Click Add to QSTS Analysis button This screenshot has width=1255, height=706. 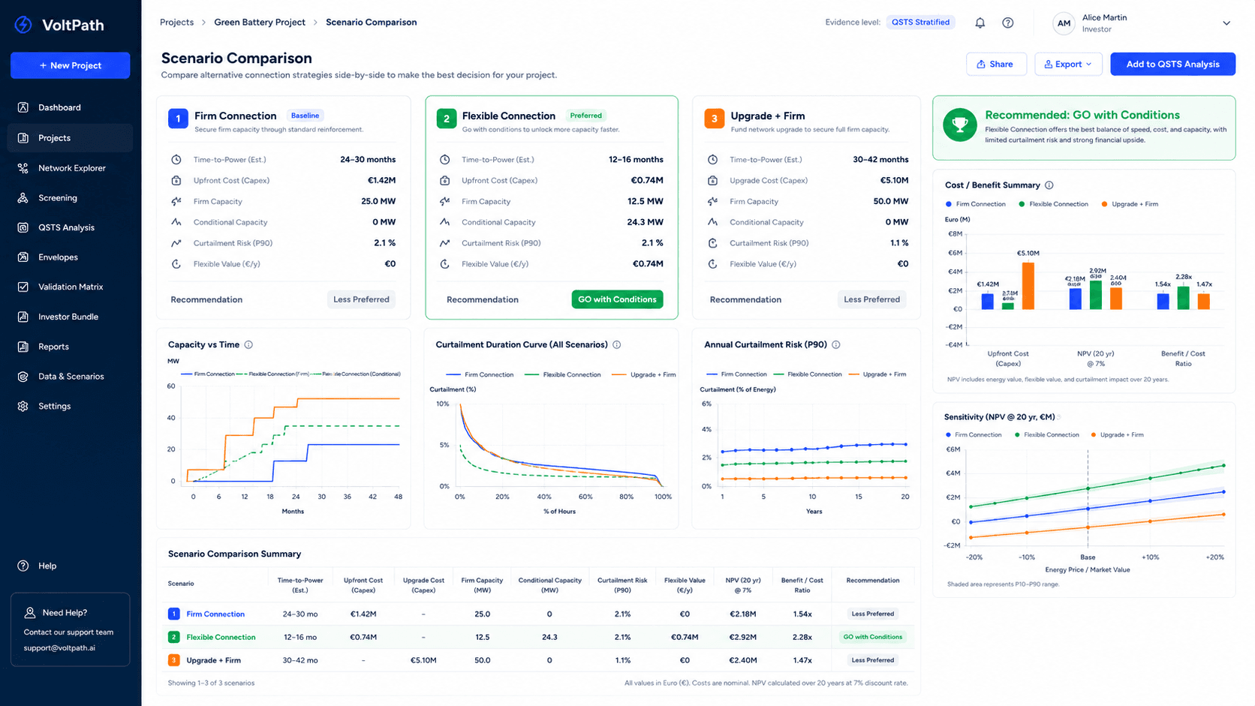click(1172, 65)
